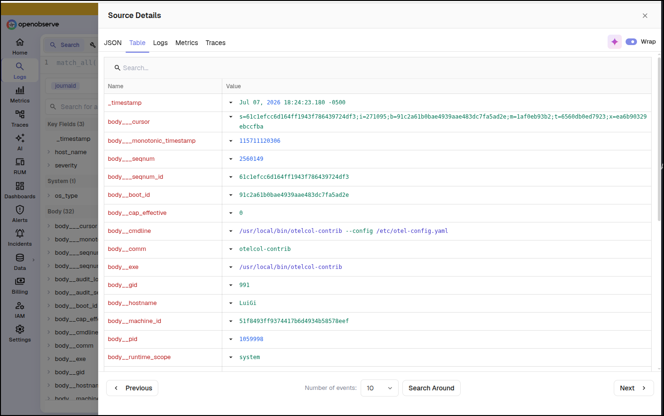Open the AI assistant sidebar item
This screenshot has width=664, height=416.
coord(20,142)
